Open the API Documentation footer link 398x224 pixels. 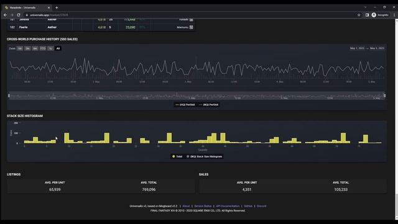[x=228, y=206]
